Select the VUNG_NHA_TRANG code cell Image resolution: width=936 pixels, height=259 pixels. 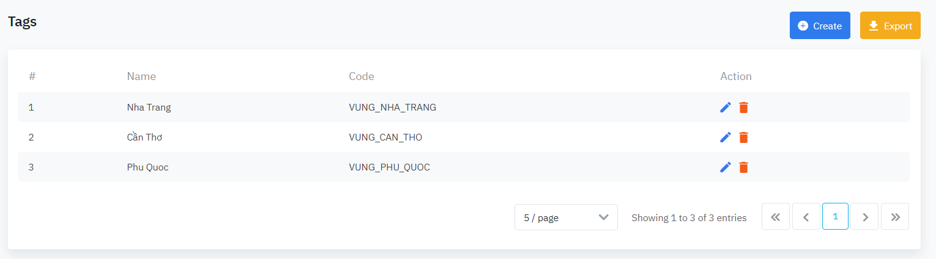[x=392, y=108]
